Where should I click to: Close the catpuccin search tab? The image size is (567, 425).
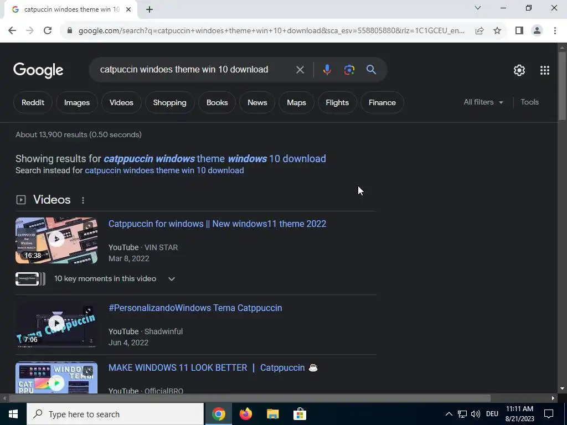point(128,9)
